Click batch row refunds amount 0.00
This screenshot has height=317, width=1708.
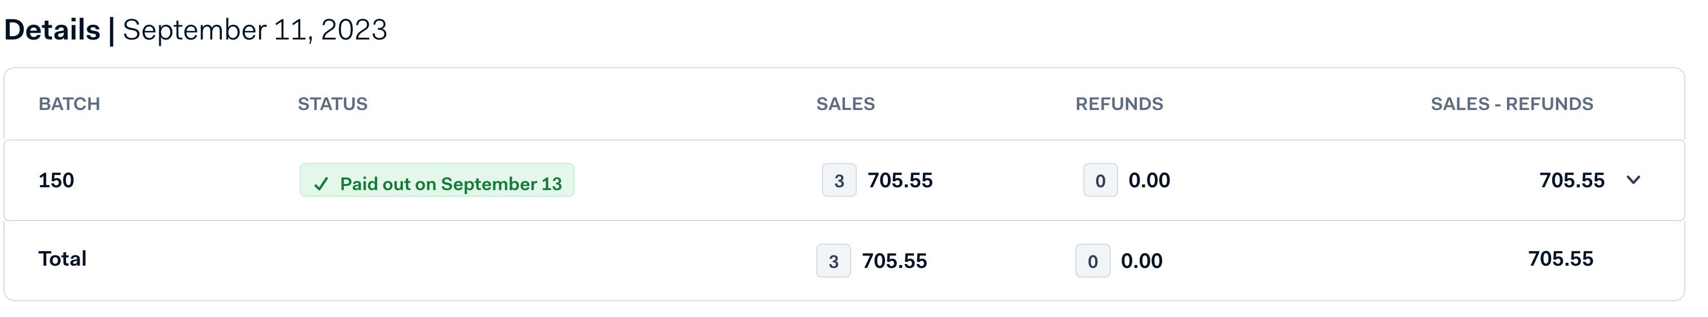point(1149,180)
